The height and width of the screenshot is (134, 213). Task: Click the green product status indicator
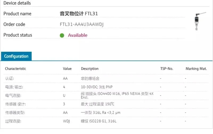(62, 36)
